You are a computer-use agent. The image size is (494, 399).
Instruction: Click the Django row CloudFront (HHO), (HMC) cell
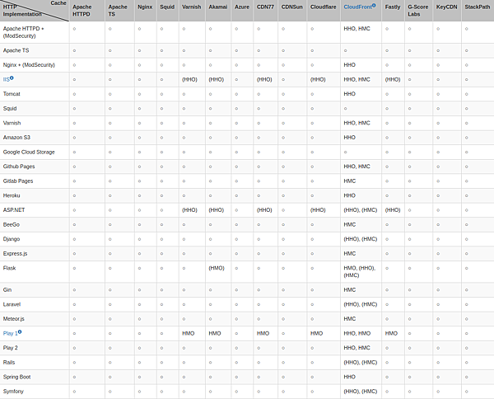(361, 239)
